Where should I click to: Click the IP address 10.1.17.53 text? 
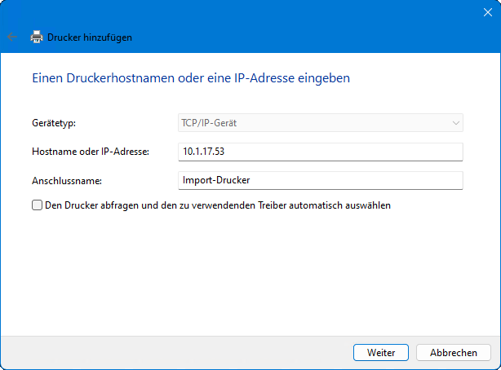tap(204, 152)
